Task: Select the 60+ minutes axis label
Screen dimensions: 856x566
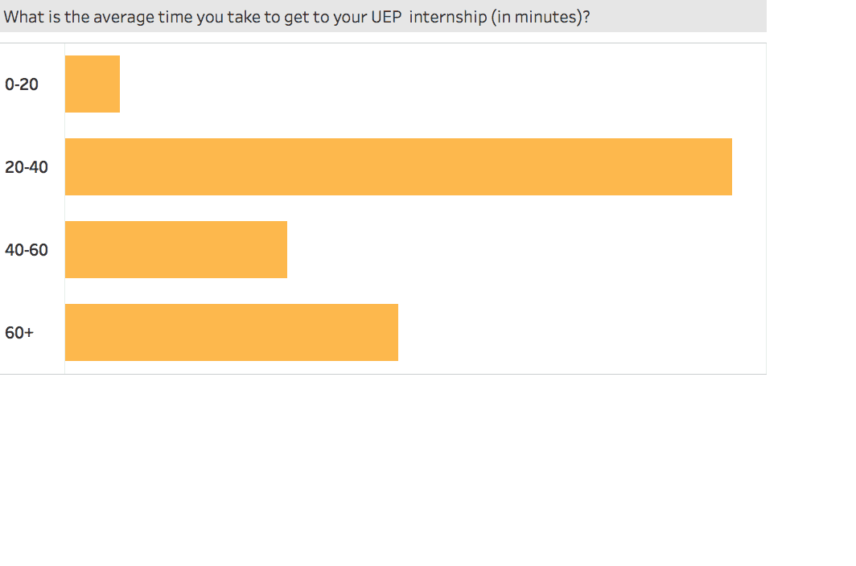Action: (x=19, y=333)
